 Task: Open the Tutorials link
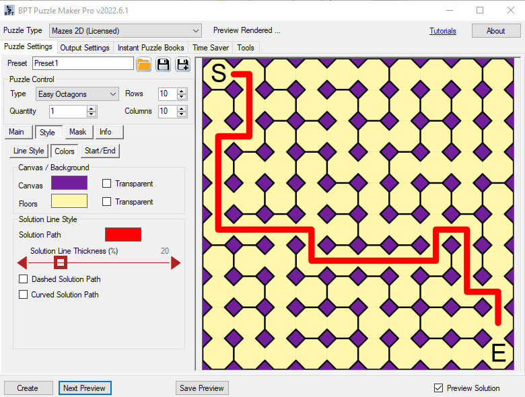(x=443, y=31)
